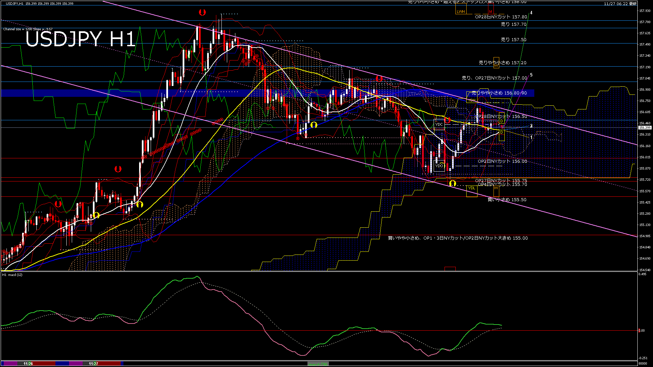
Task: Click the 売り 157.70 level label
Action: coord(514,24)
